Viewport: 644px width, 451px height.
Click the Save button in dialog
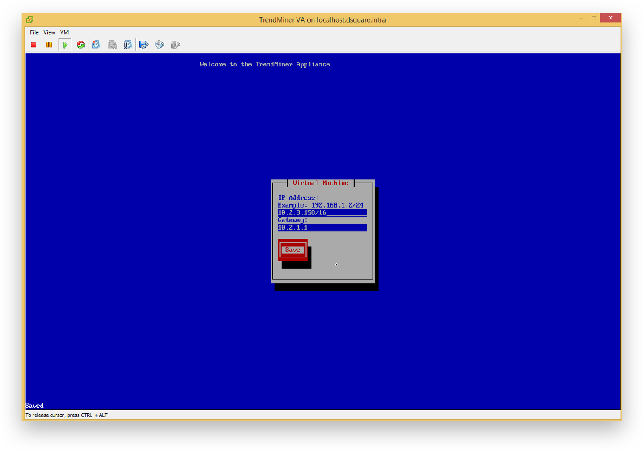(293, 250)
